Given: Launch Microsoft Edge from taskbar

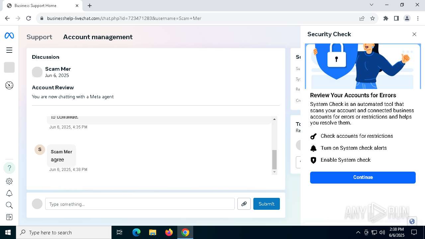Looking at the screenshot, I should tap(136, 232).
